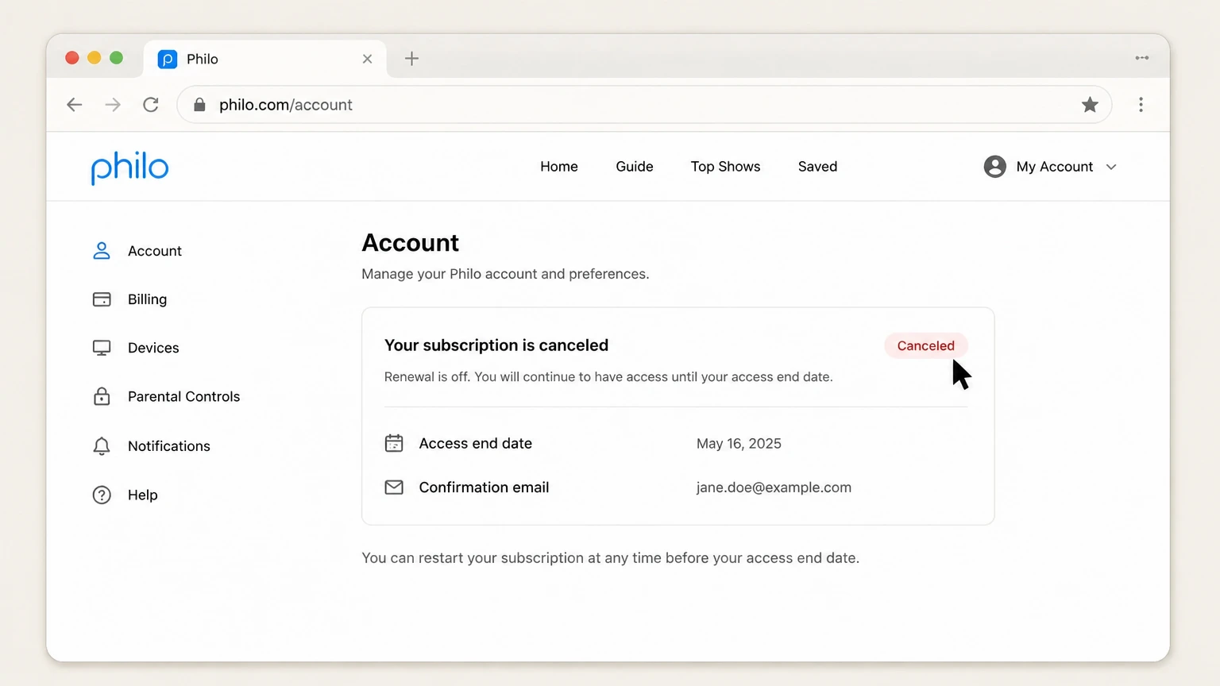1220x686 pixels.
Task: Go to Home in the top navigation
Action: (559, 167)
